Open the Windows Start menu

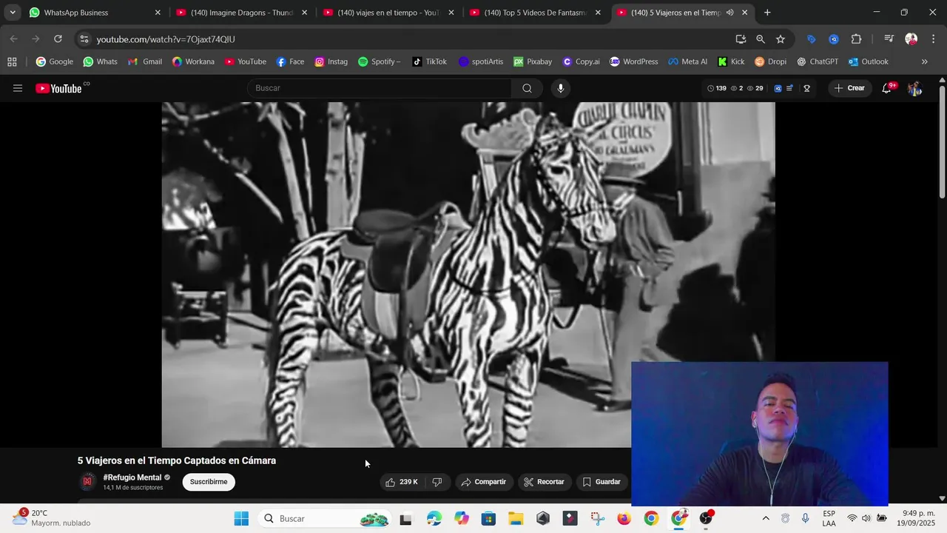[241, 518]
